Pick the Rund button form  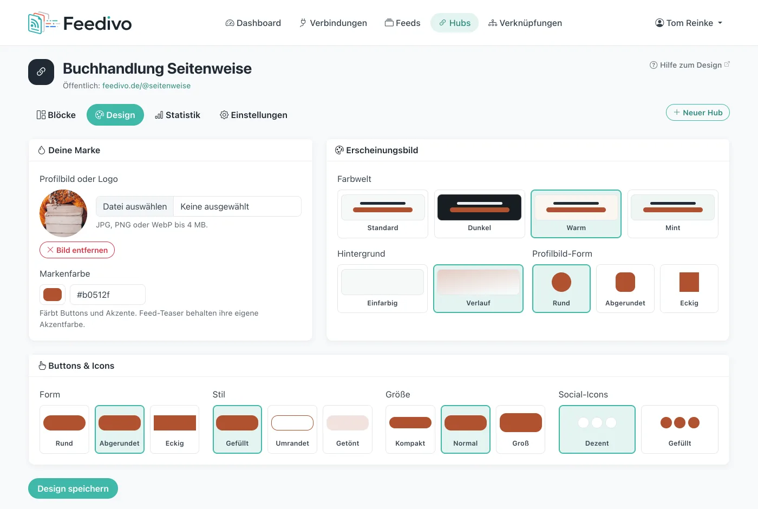coord(64,429)
